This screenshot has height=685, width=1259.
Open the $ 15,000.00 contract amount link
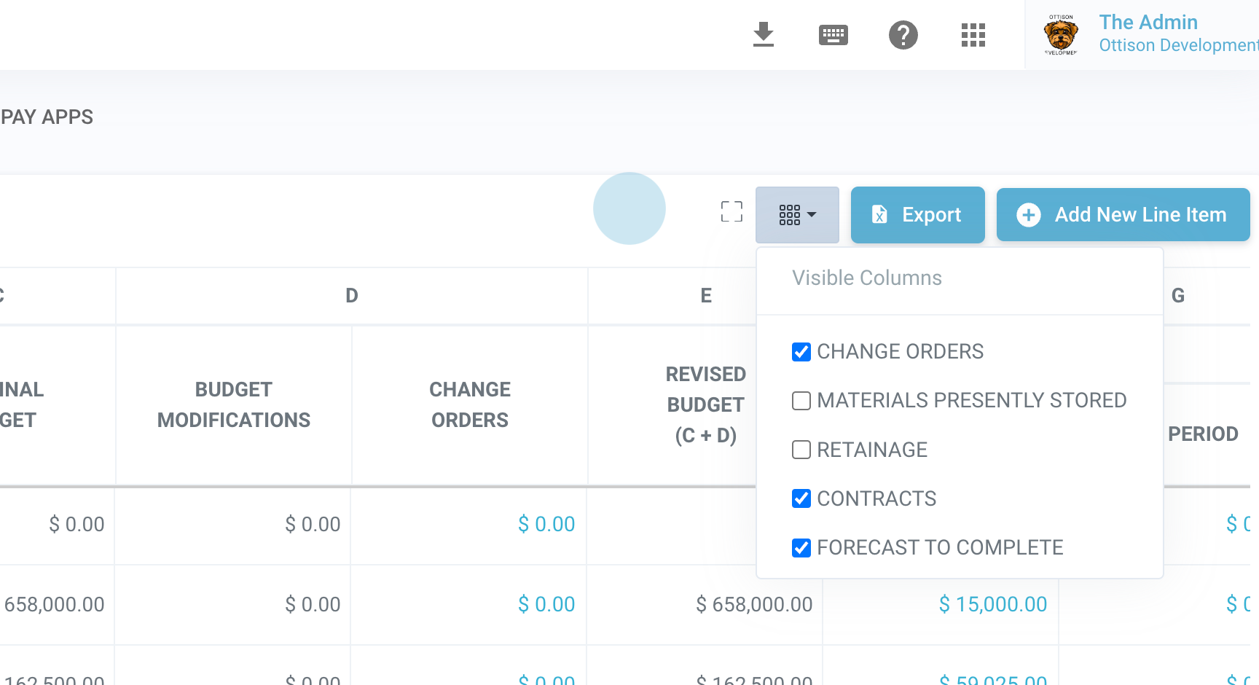click(992, 604)
